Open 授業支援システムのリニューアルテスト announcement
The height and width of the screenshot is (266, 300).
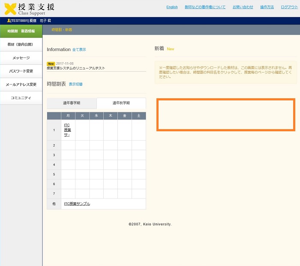pos(76,68)
